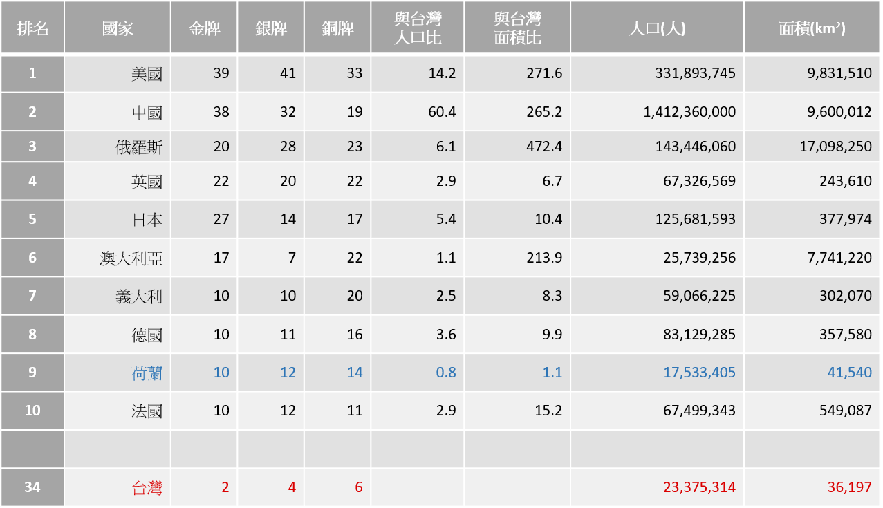Click the 國家 column header
The width and height of the screenshot is (883, 508).
[x=118, y=28]
